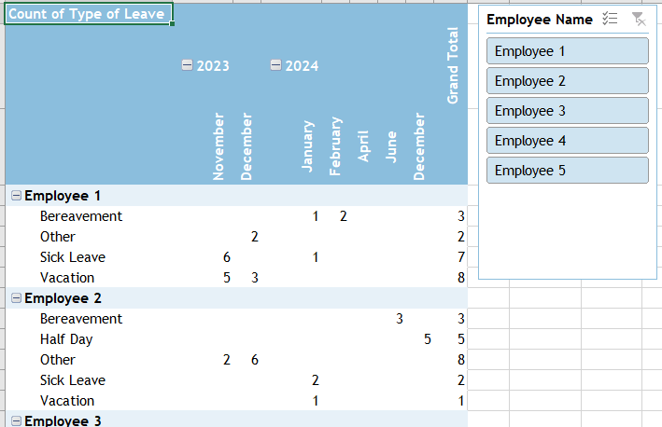This screenshot has width=662, height=427.
Task: Click Employee 1 Vacation November value 5
Action: pyautogui.click(x=227, y=278)
